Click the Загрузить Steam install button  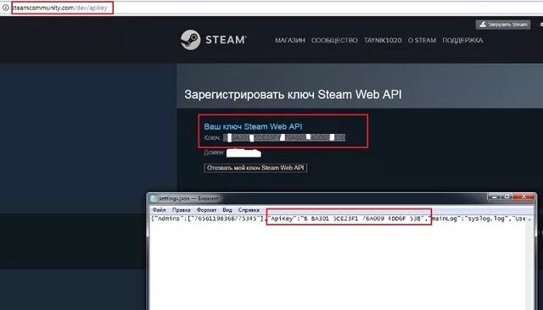click(503, 25)
